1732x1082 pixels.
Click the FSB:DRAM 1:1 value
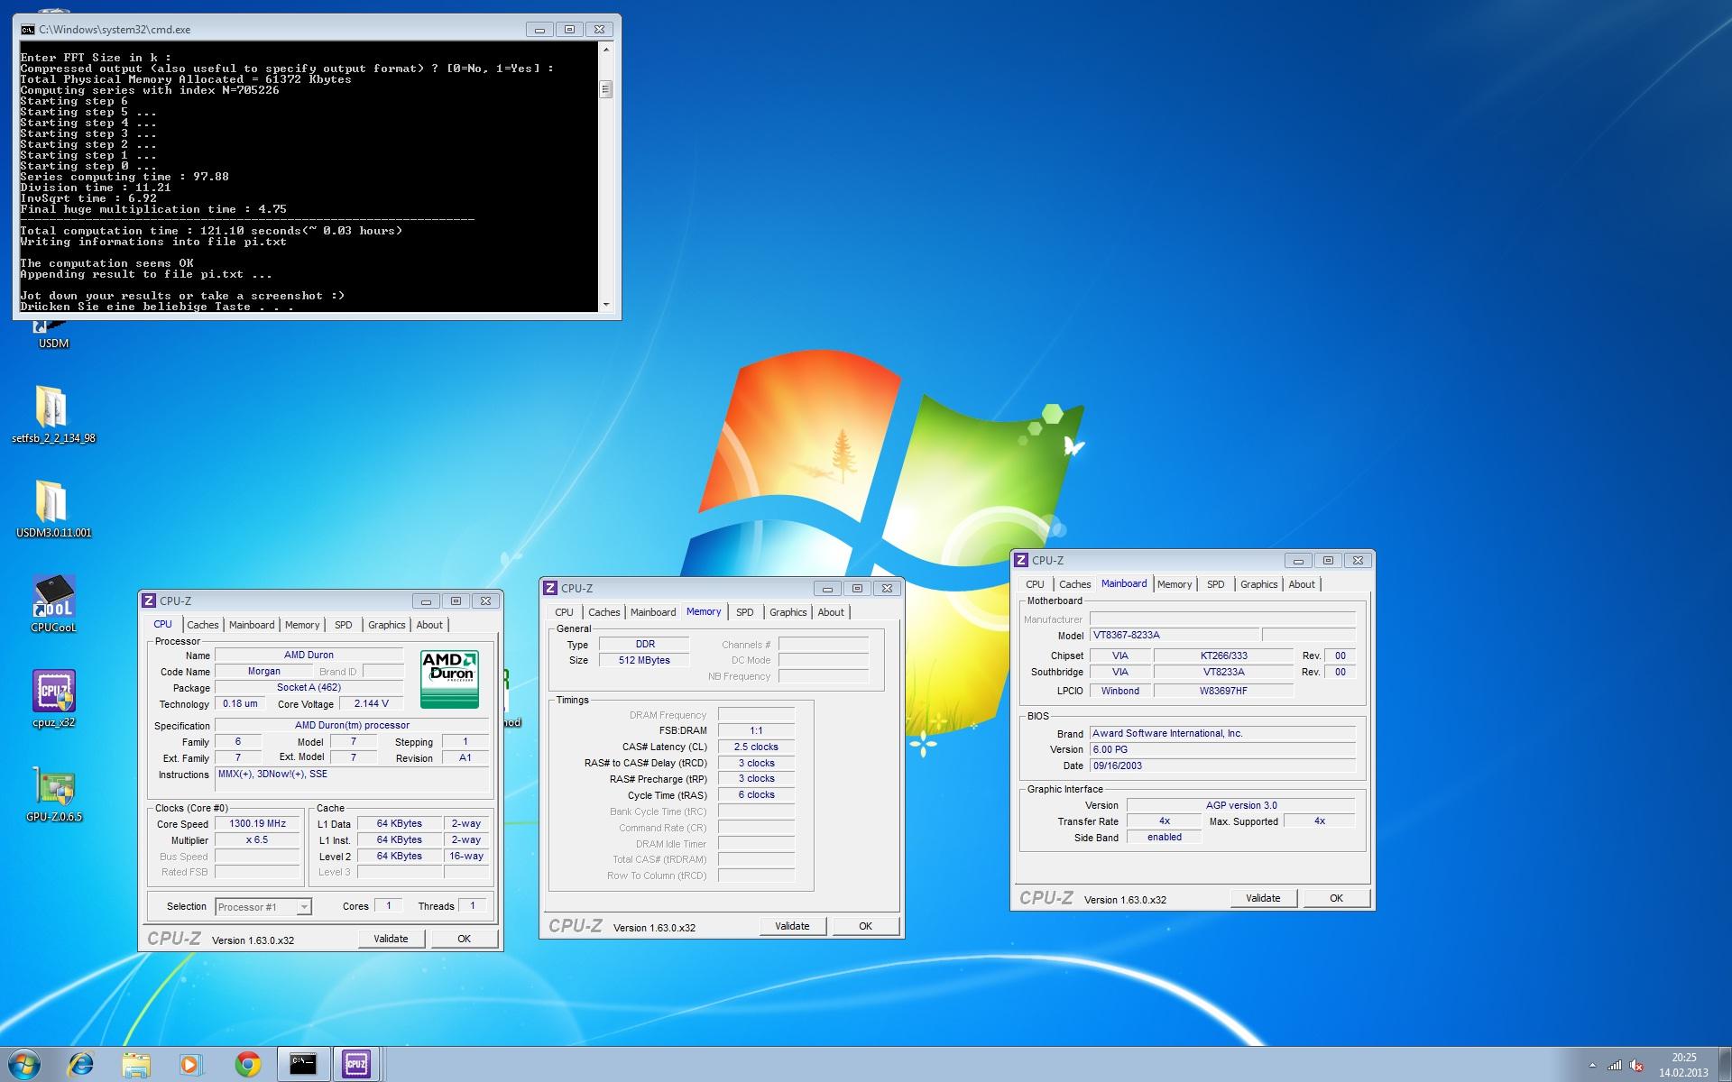(x=756, y=730)
